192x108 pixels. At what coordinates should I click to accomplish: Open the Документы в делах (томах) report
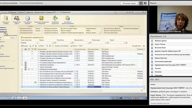69,28
